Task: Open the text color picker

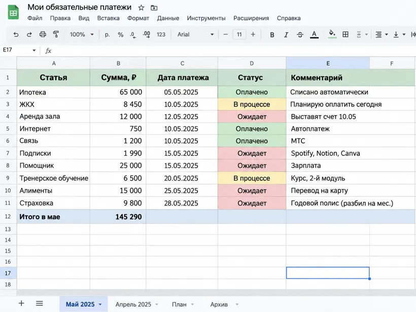Action: pyautogui.click(x=314, y=34)
